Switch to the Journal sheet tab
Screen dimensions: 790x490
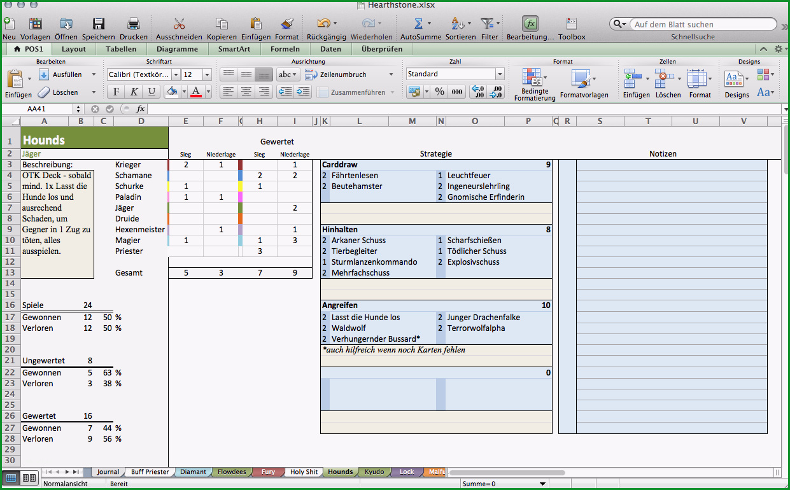click(x=108, y=472)
